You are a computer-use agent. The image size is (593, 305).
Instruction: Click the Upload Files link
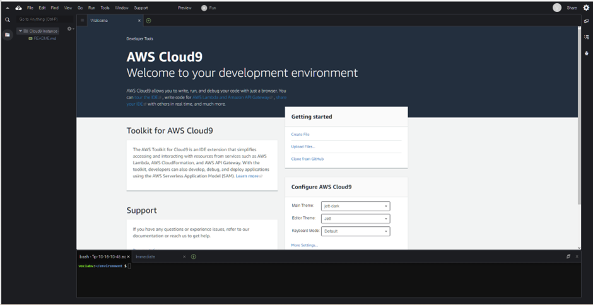click(303, 147)
